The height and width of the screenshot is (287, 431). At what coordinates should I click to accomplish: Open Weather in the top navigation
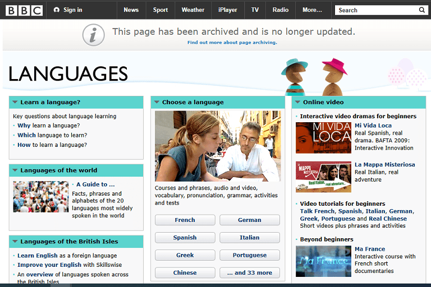(193, 10)
